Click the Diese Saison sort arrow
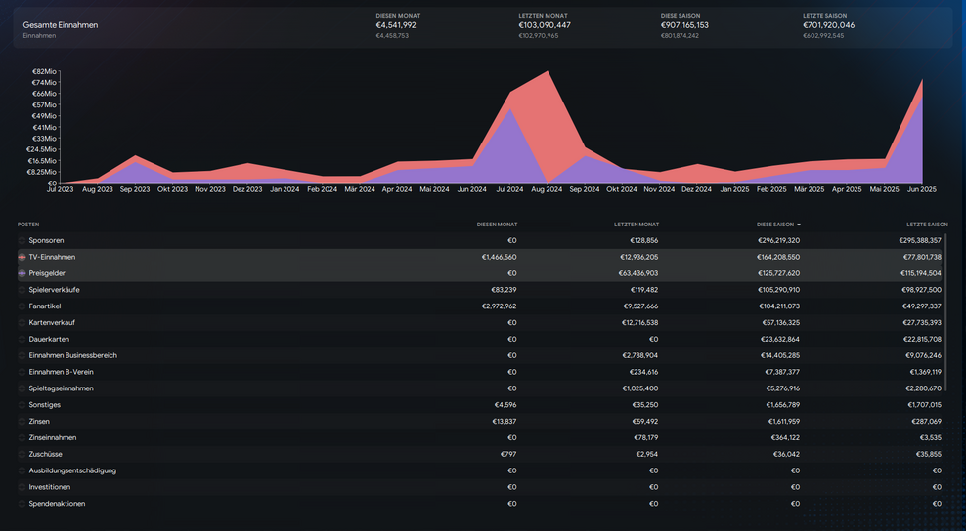966x531 pixels. [x=799, y=225]
